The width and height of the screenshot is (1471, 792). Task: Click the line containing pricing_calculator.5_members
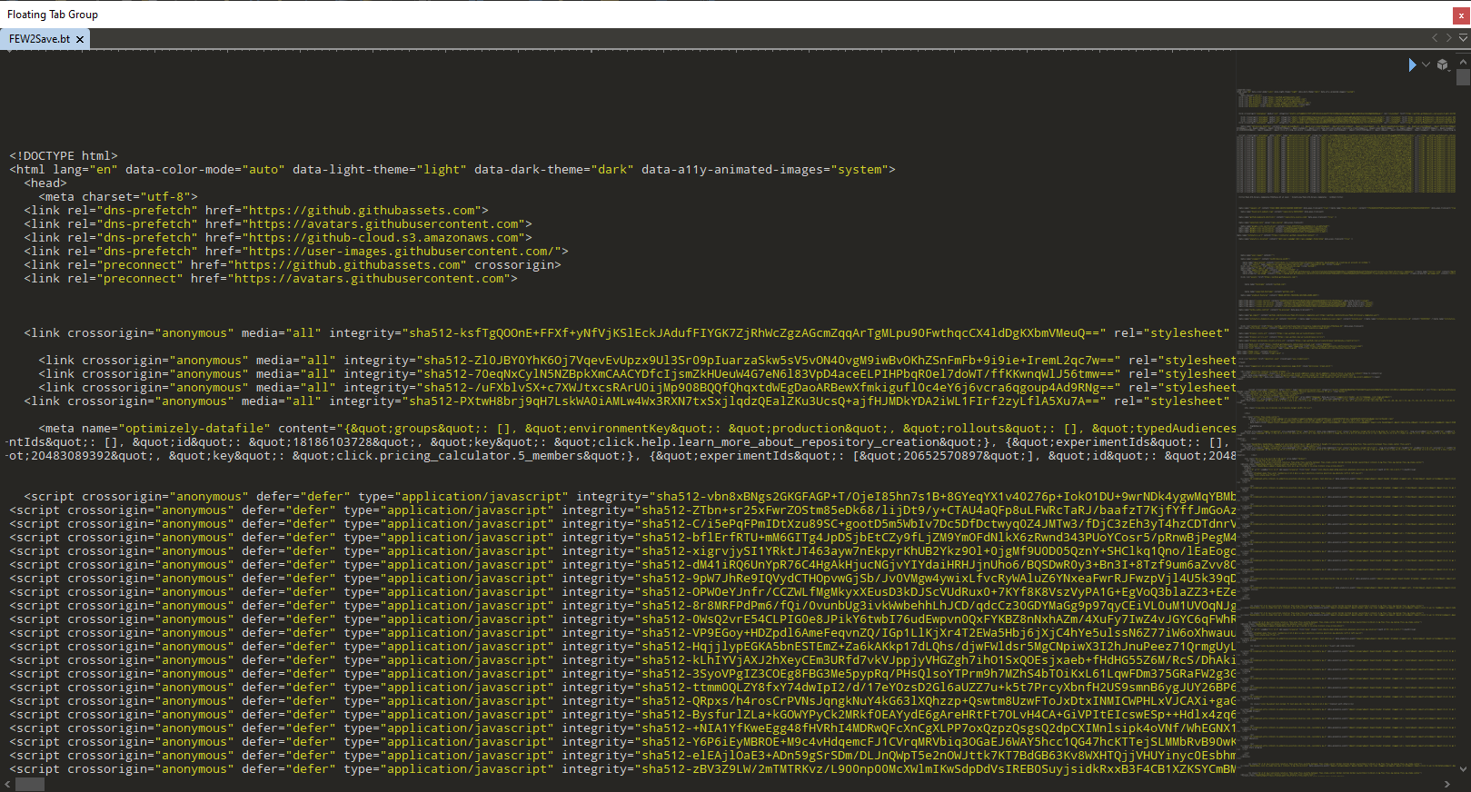click(621, 456)
